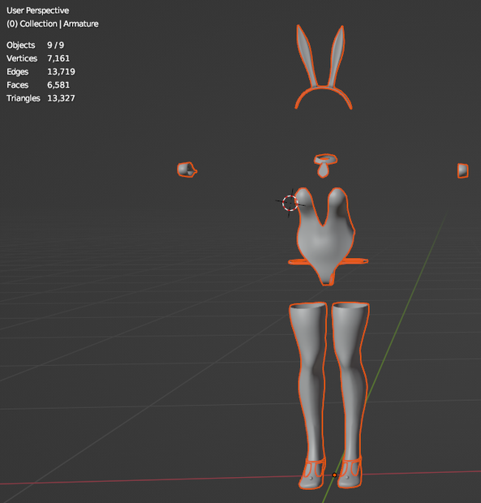This screenshot has width=481, height=503.
Task: Click the orange origin dot between shoes
Action: click(x=334, y=475)
